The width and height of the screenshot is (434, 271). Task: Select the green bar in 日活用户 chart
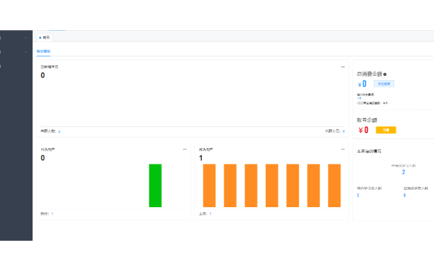pos(156,185)
